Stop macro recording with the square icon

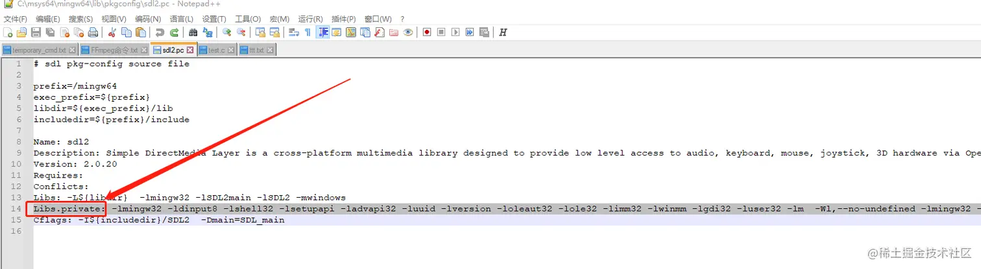(441, 32)
